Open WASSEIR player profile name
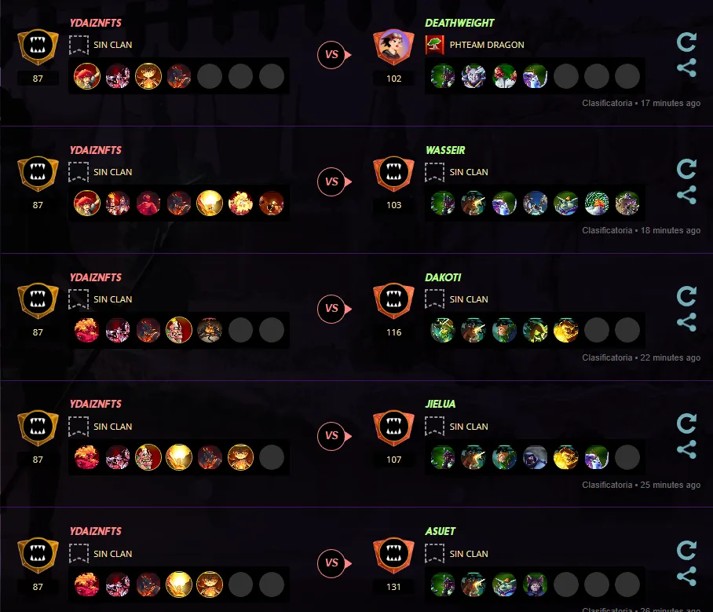This screenshot has width=713, height=612. 445,150
